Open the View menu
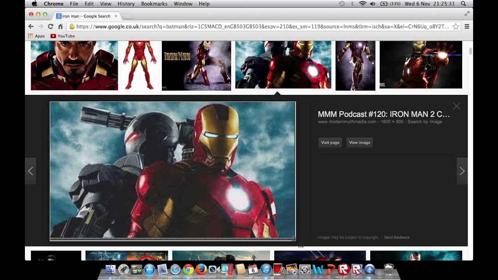Image resolution: width=498 pixels, height=280 pixels. 105,3
